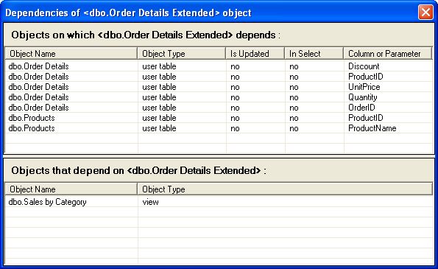Select the Quantity cell
The width and height of the screenshot is (438, 269).
tap(363, 97)
